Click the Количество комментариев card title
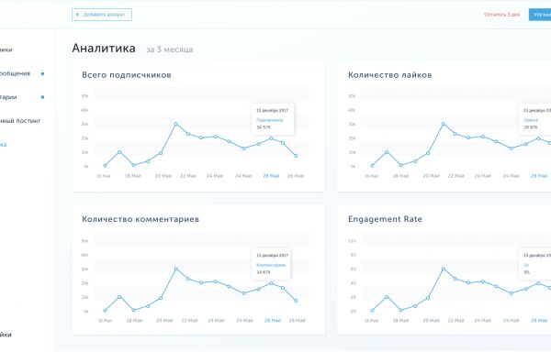This screenshot has height=352, width=551. coord(141,219)
